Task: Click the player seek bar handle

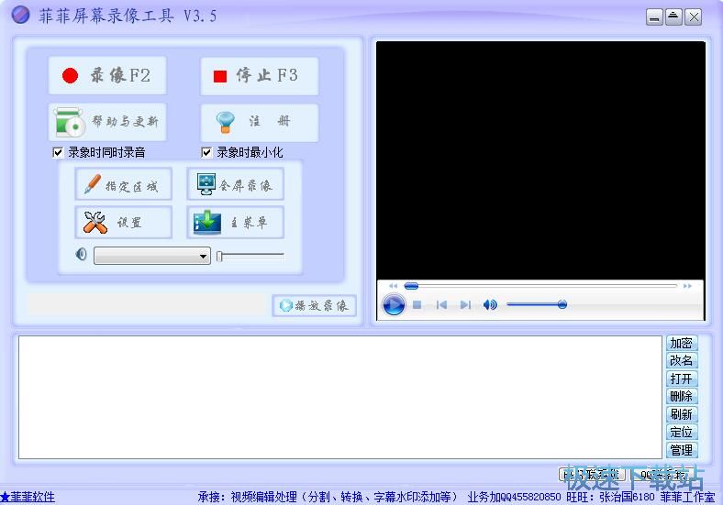Action: (x=411, y=286)
